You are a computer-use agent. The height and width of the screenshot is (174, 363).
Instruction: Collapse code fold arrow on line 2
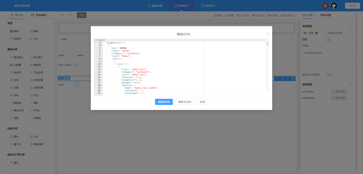pyautogui.click(x=102, y=43)
